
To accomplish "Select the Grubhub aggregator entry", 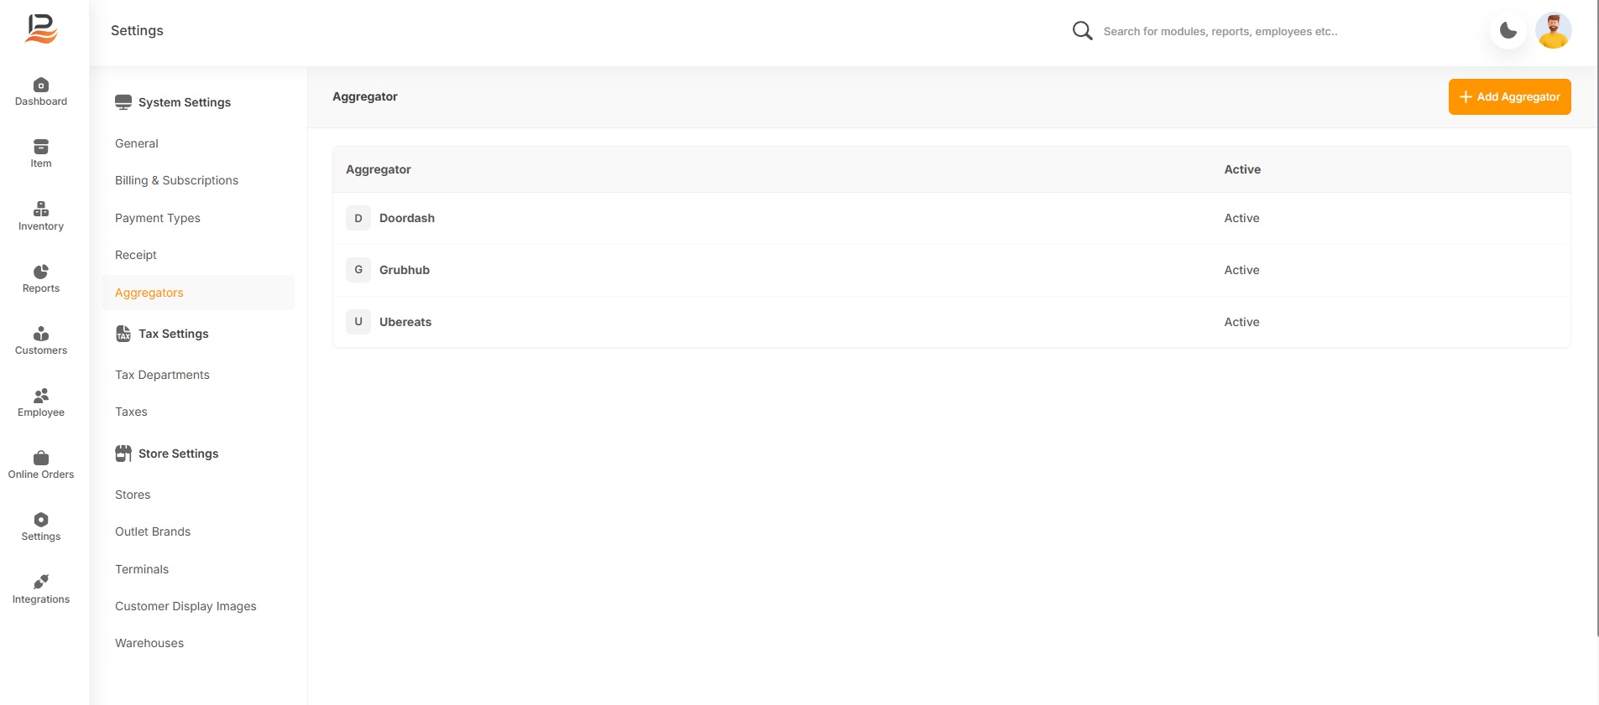I will point(405,270).
